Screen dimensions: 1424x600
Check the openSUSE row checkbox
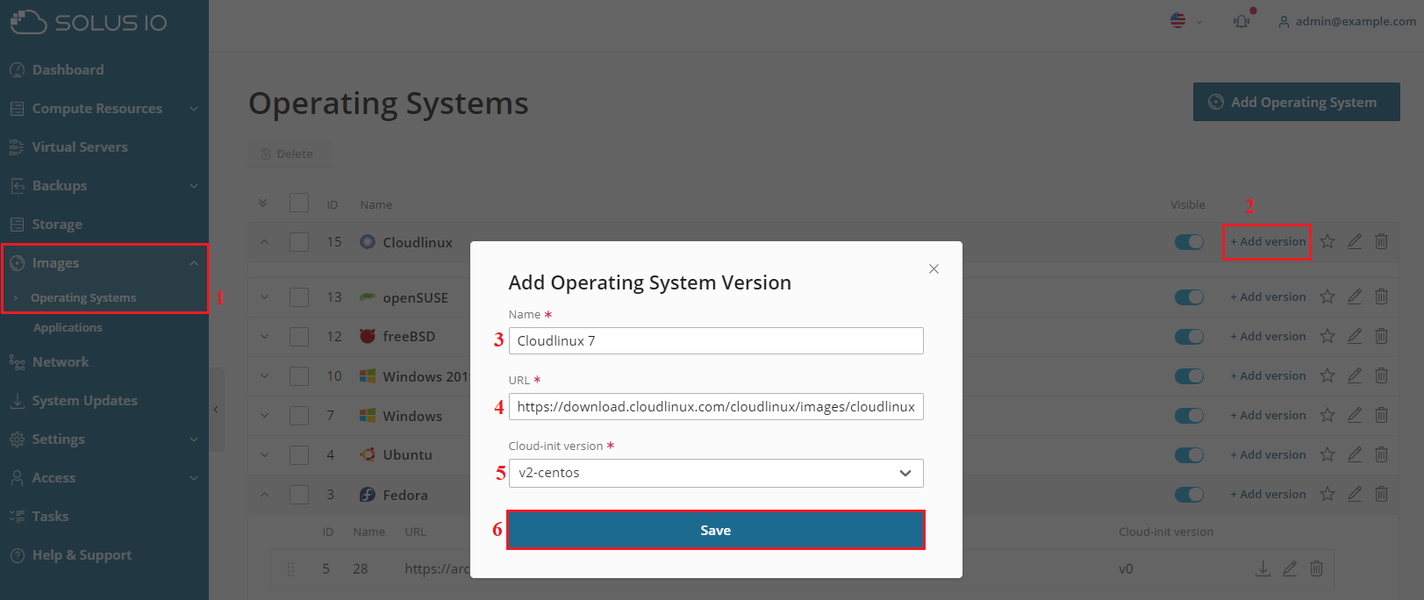click(299, 297)
